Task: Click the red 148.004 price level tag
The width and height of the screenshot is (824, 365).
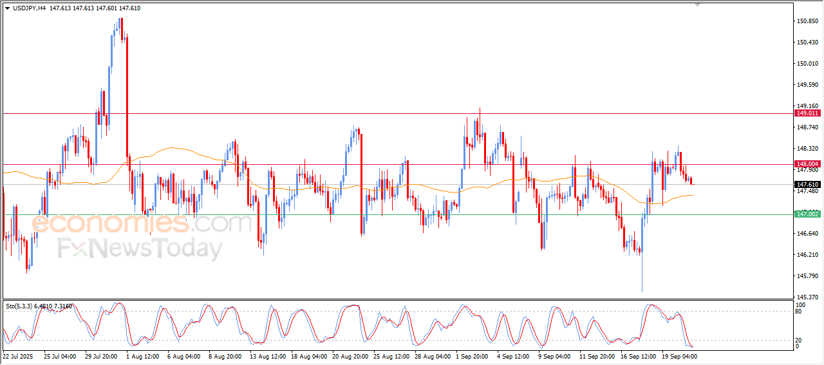Action: tap(808, 164)
